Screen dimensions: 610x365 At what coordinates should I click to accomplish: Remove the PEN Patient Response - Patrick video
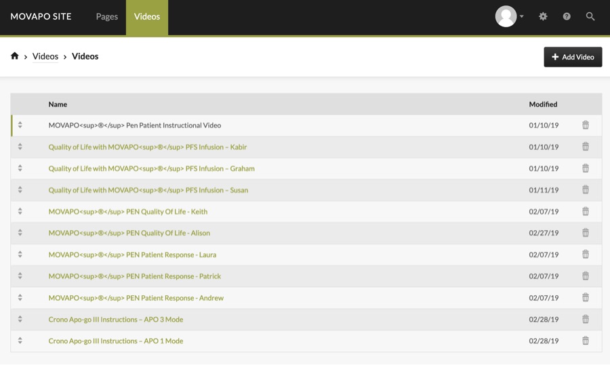[x=586, y=276]
